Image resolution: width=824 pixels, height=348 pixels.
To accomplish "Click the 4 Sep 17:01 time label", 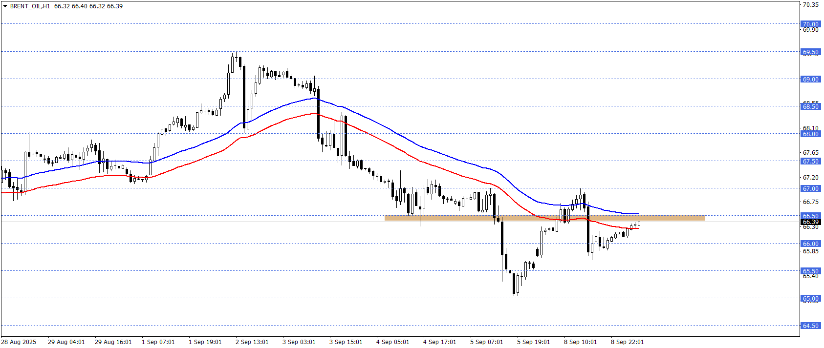I will pyautogui.click(x=439, y=342).
